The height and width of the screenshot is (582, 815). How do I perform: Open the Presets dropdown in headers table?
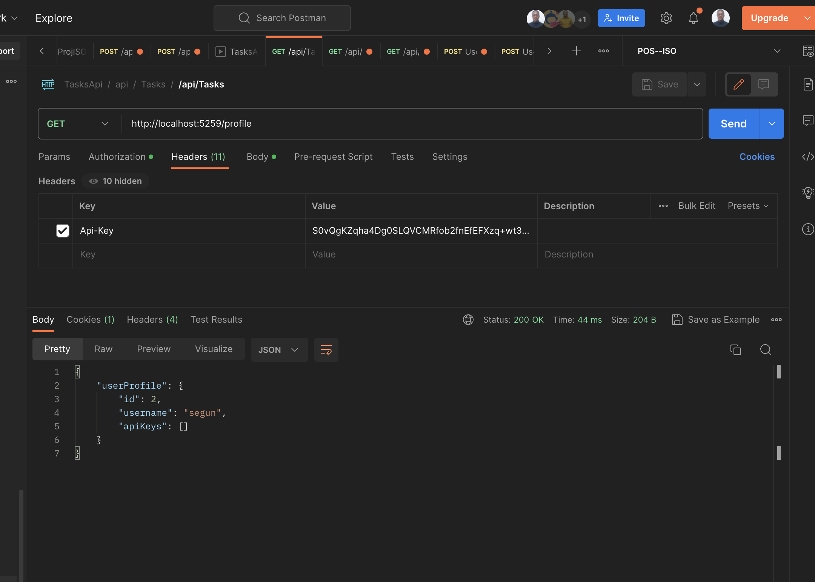pyautogui.click(x=748, y=206)
